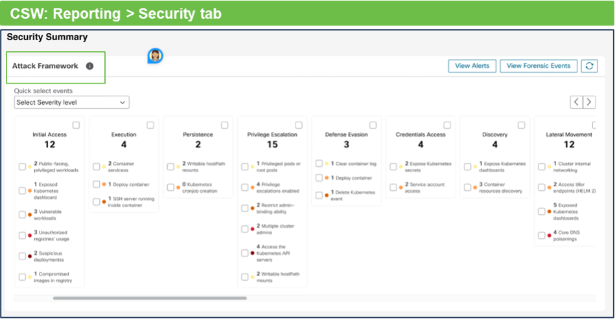The image size is (615, 319).
Task: Open the View Alerts page
Action: coord(472,66)
